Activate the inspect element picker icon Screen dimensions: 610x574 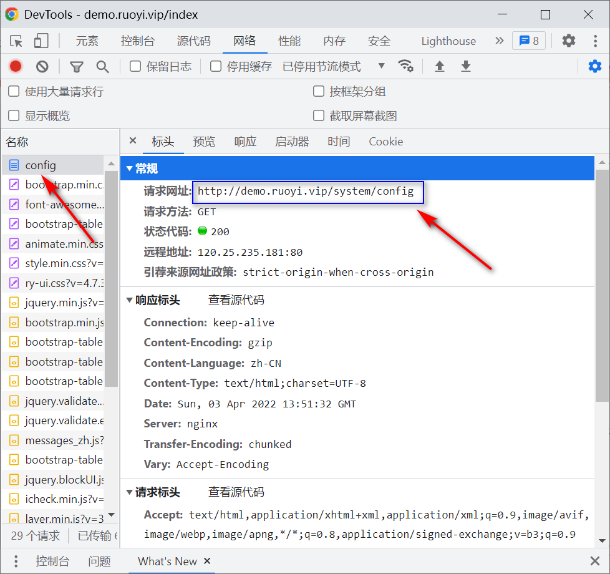pos(16,41)
